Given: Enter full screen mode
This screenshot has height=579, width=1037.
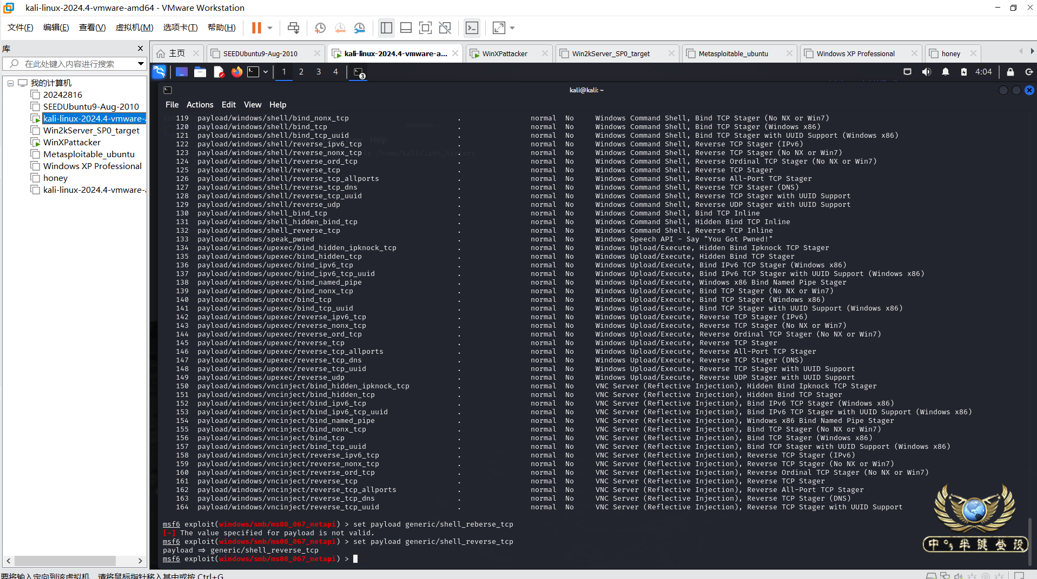Looking at the screenshot, I should (425, 28).
